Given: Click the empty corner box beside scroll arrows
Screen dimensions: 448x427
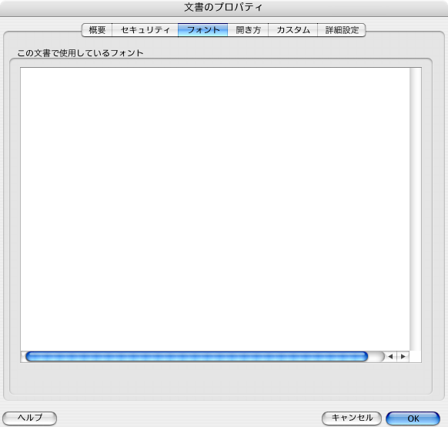Looking at the screenshot, I should pyautogui.click(x=415, y=356).
